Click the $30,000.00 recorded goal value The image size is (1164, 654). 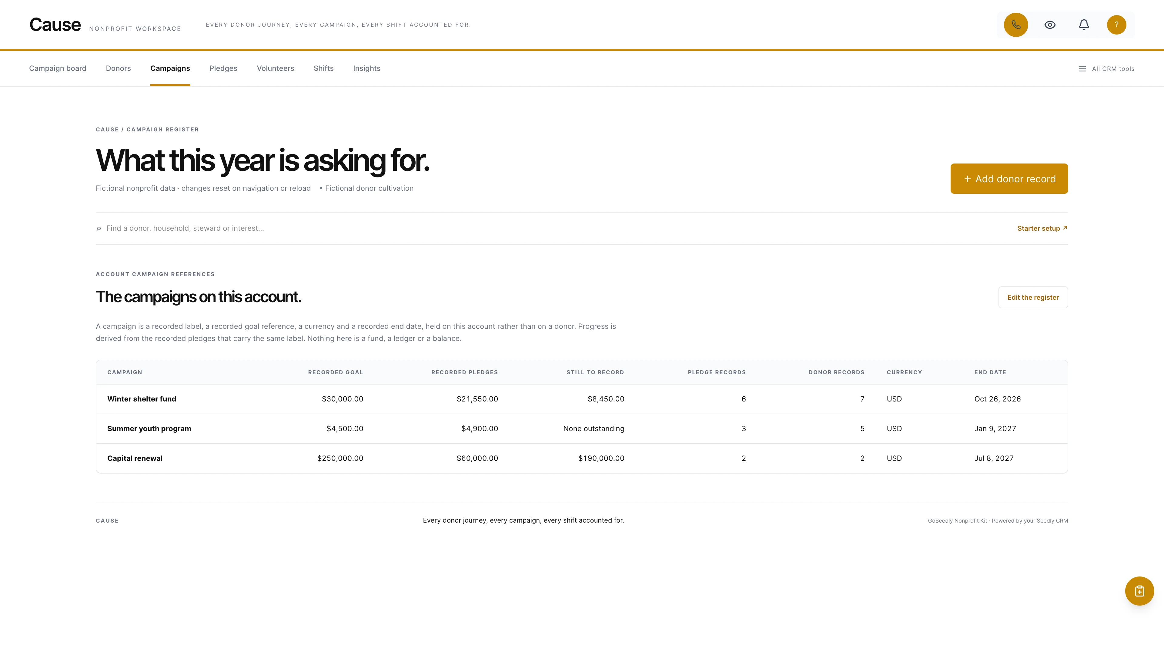(x=342, y=399)
